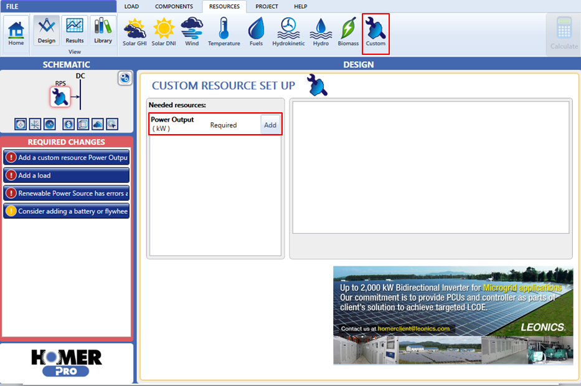Click the Fuels resource icon
581x386 pixels.
coord(256,32)
